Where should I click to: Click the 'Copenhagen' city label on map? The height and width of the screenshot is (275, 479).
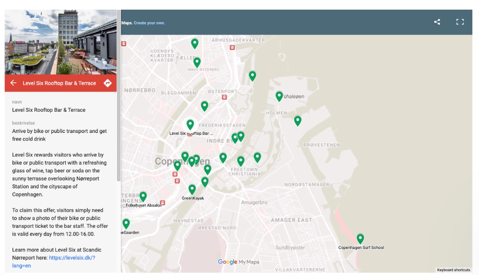pos(182,161)
